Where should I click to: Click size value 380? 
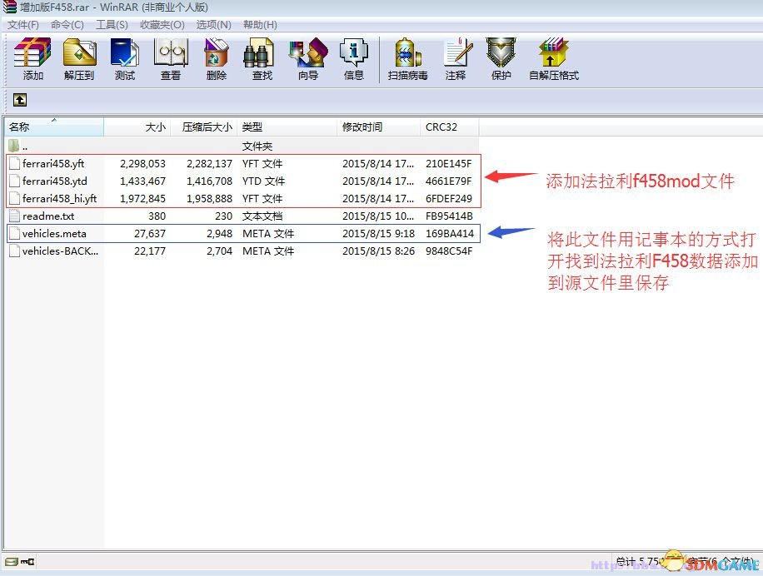[157, 216]
